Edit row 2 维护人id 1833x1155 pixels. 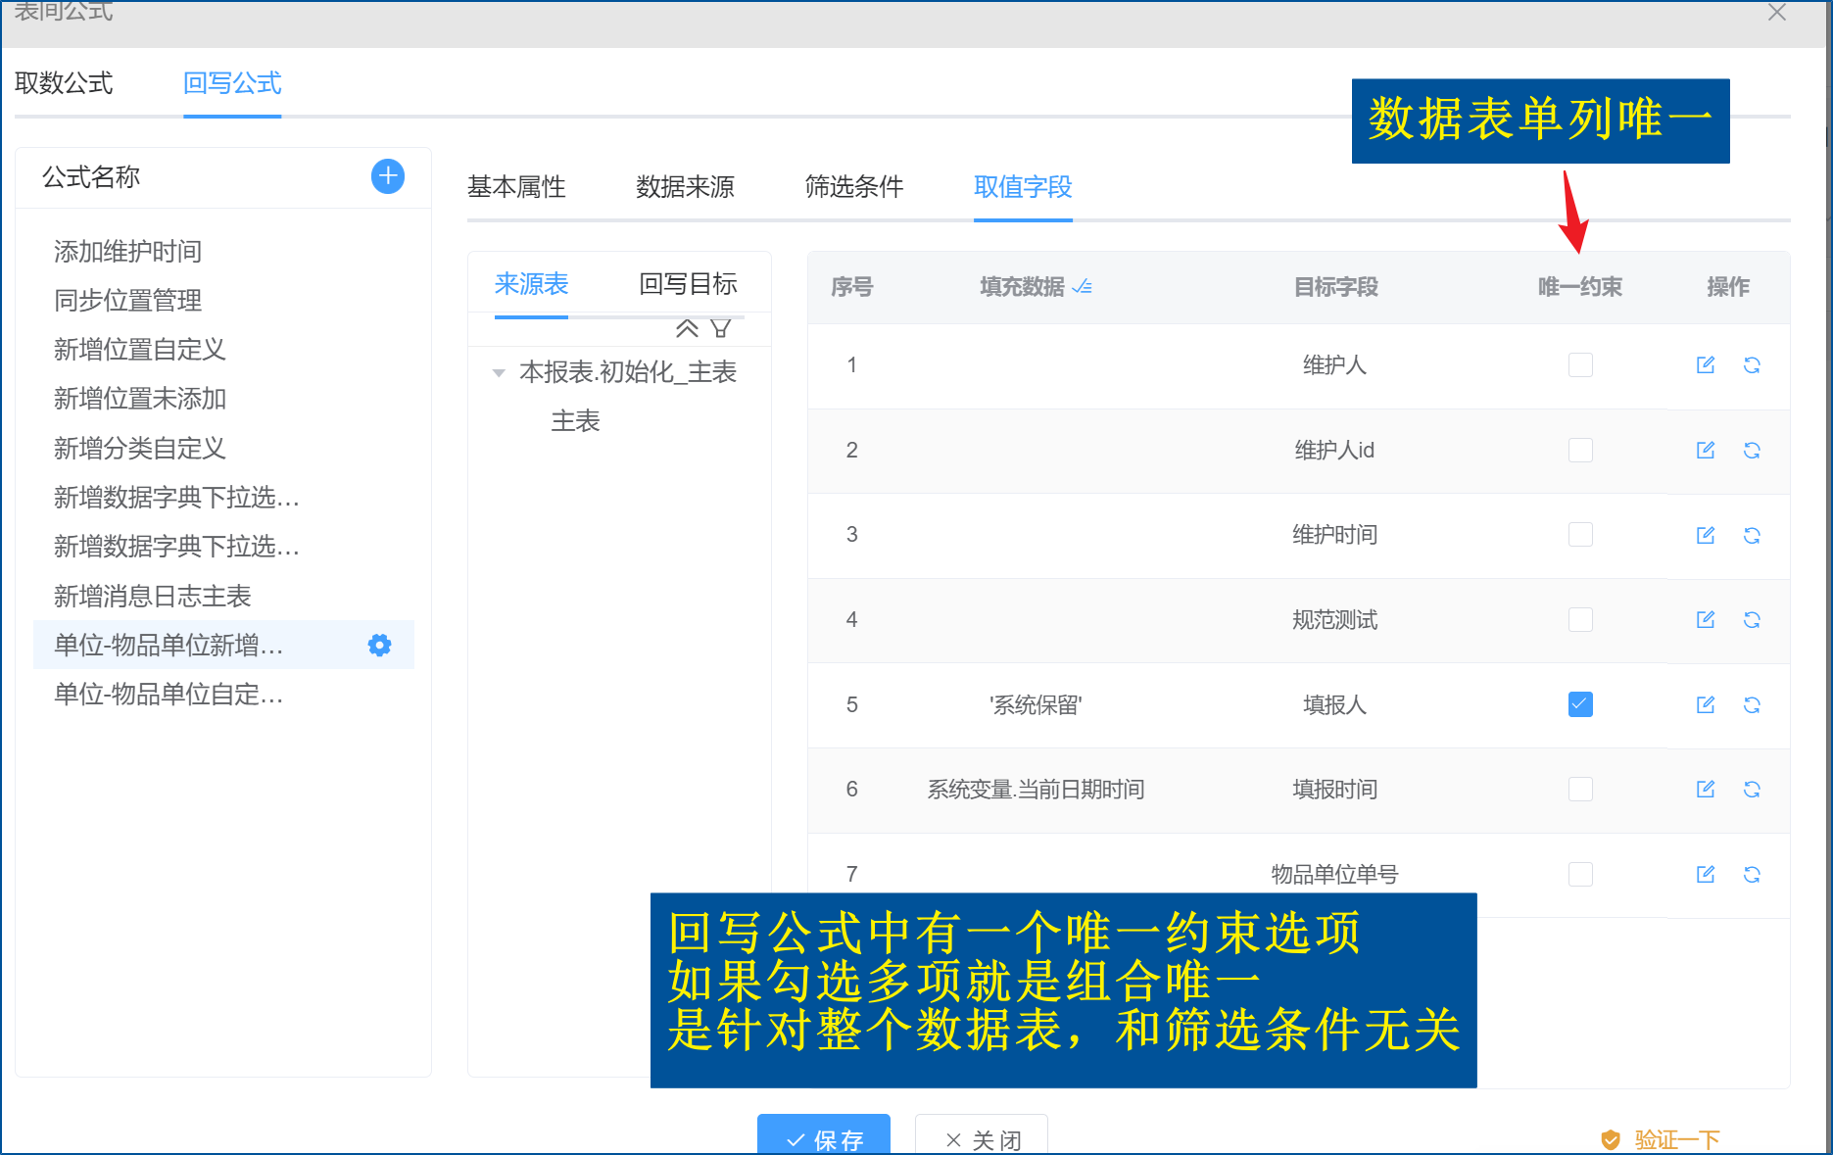1706,450
